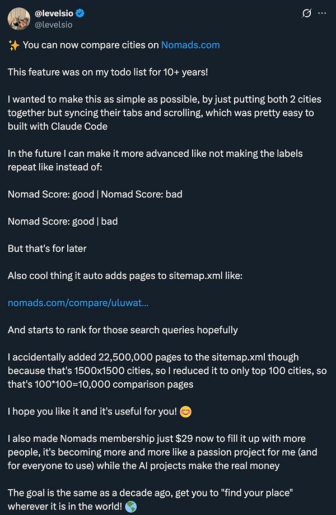Screen dimensions: 336x515
Task: Click the 'But that's for later' line
Action: coord(47,249)
